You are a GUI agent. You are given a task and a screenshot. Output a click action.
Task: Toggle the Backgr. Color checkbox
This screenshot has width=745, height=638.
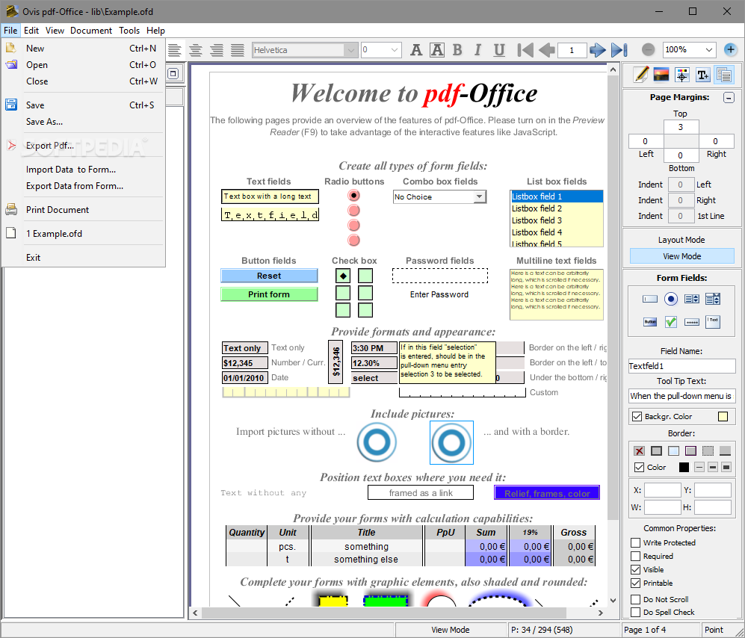coord(637,417)
